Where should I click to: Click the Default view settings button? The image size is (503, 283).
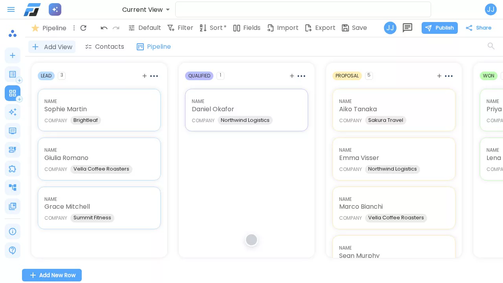click(x=145, y=28)
